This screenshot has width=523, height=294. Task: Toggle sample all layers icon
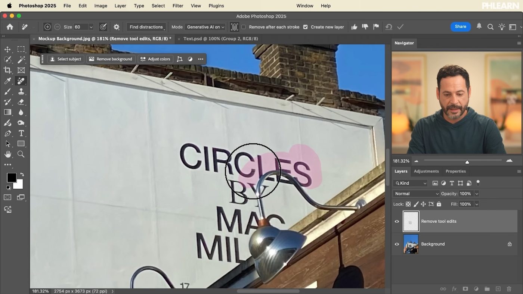tap(234, 27)
